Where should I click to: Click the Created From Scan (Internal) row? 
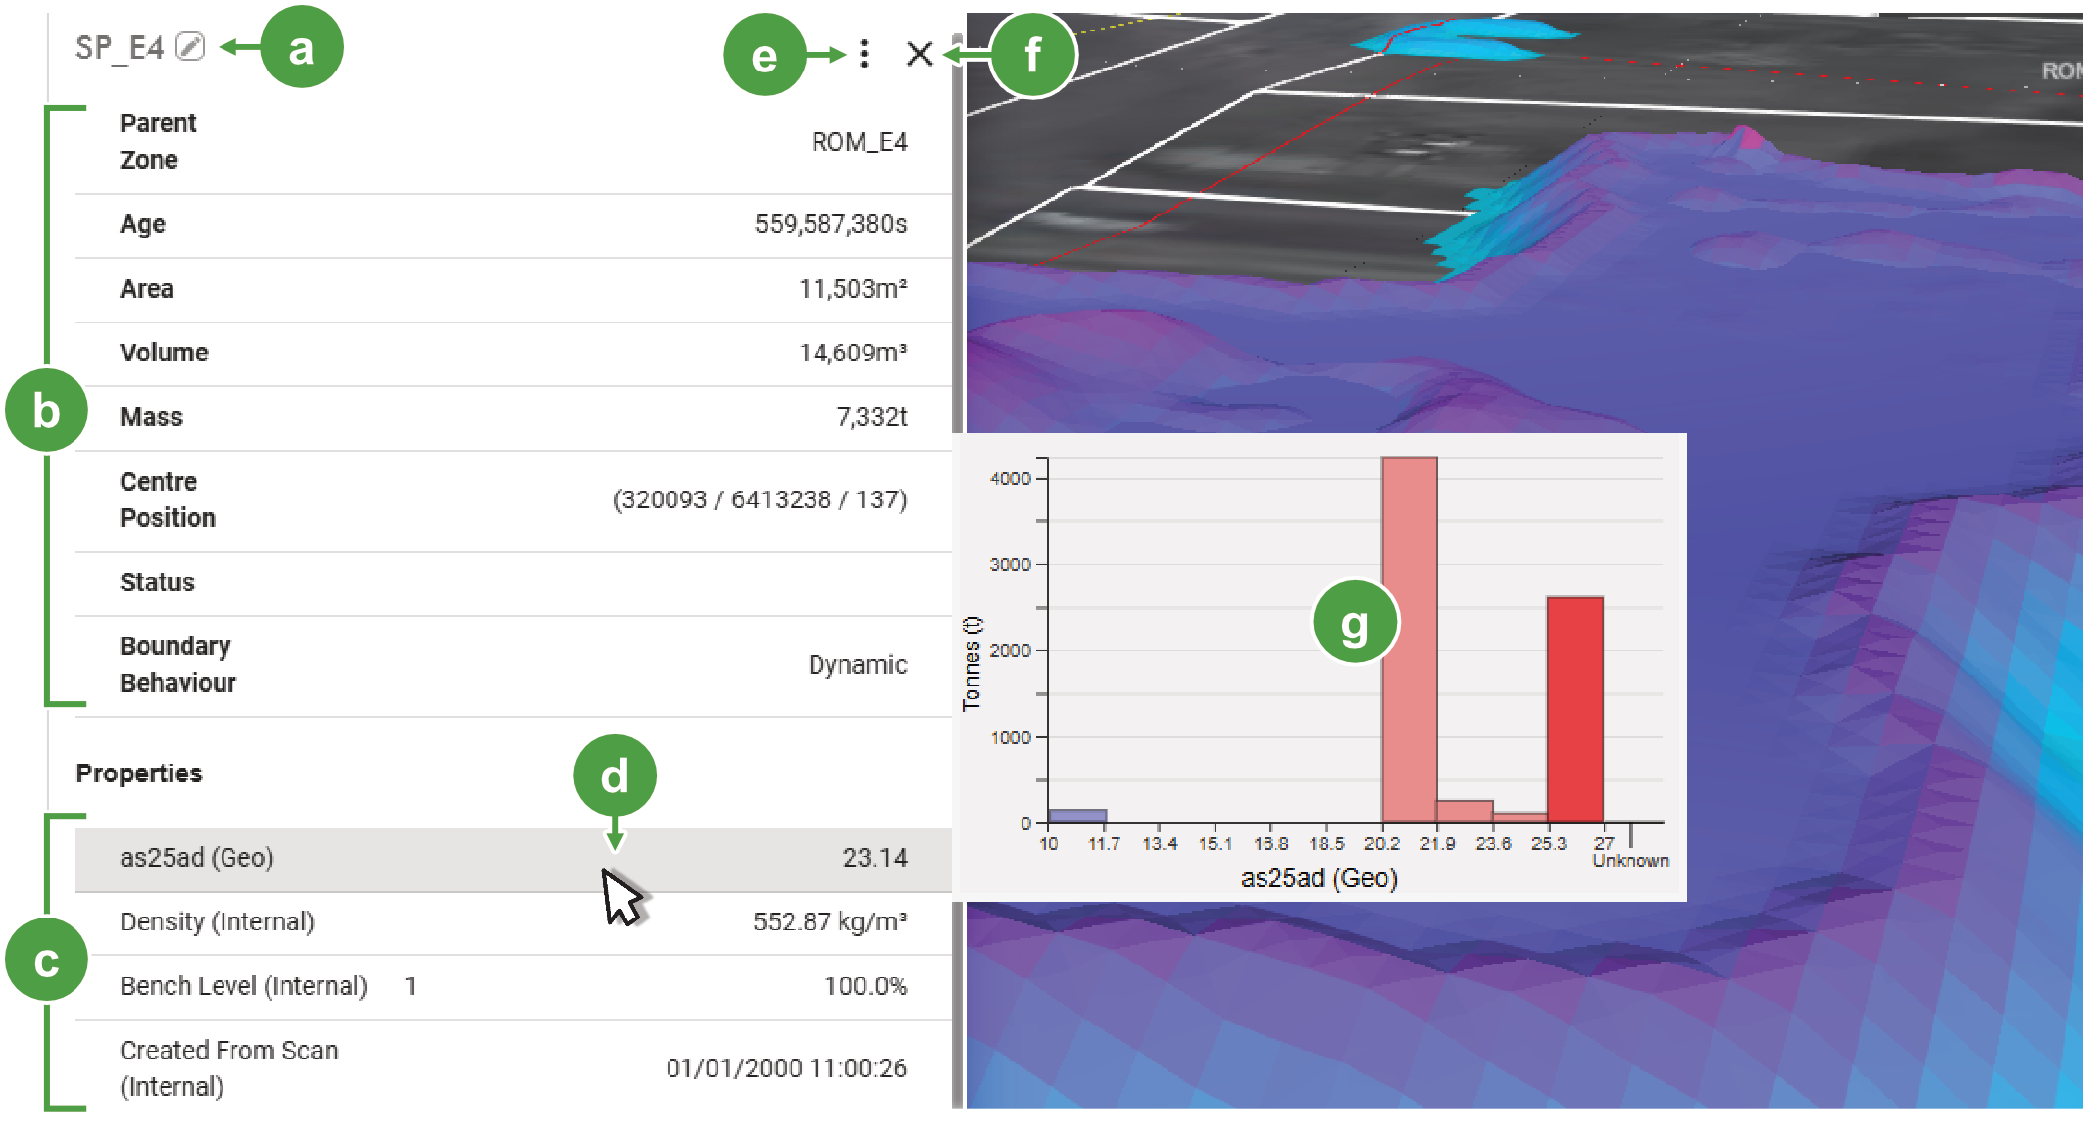click(513, 1068)
